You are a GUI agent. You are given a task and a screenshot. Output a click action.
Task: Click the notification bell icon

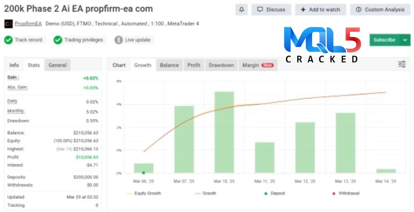coord(241,10)
